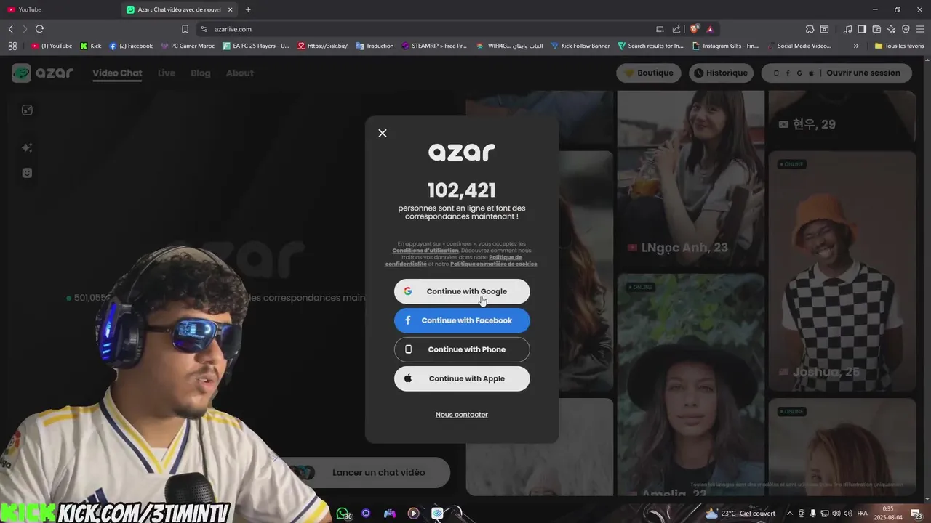931x523 pixels.
Task: Click the bookmark page icon
Action: (x=185, y=29)
